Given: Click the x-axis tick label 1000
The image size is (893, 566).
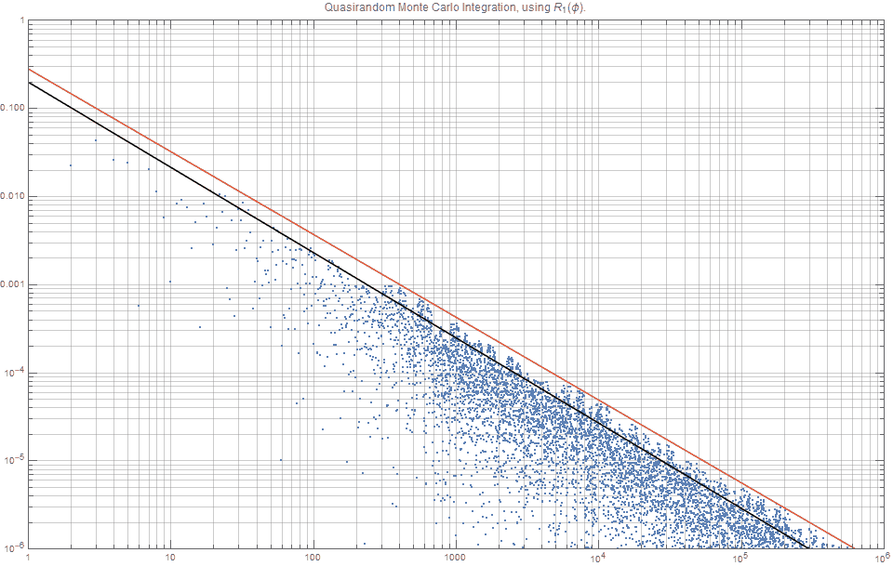Looking at the screenshot, I should tap(455, 558).
